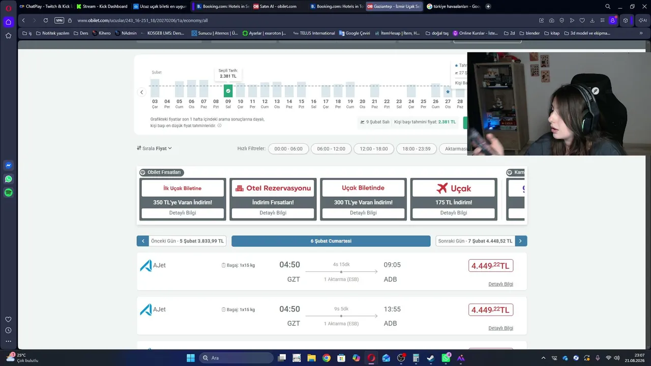Switch to türkiye havaalanları Google tab
Image resolution: width=651 pixels, height=366 pixels.
453,7
